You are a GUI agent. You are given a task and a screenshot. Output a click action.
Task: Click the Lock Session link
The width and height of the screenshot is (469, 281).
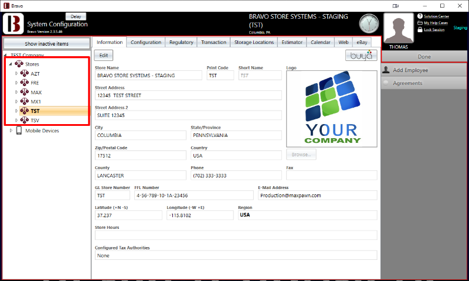(434, 29)
